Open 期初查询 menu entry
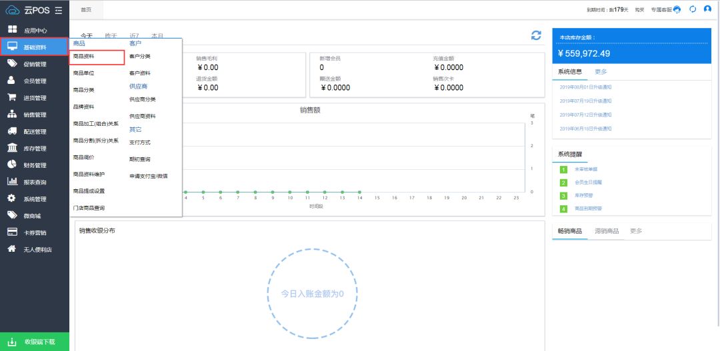 [140, 159]
